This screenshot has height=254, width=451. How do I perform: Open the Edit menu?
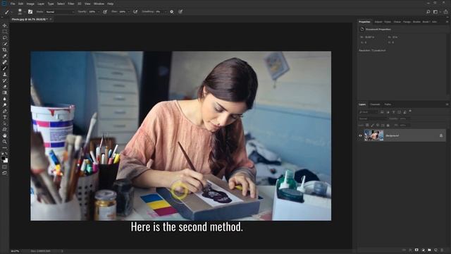pyautogui.click(x=20, y=4)
